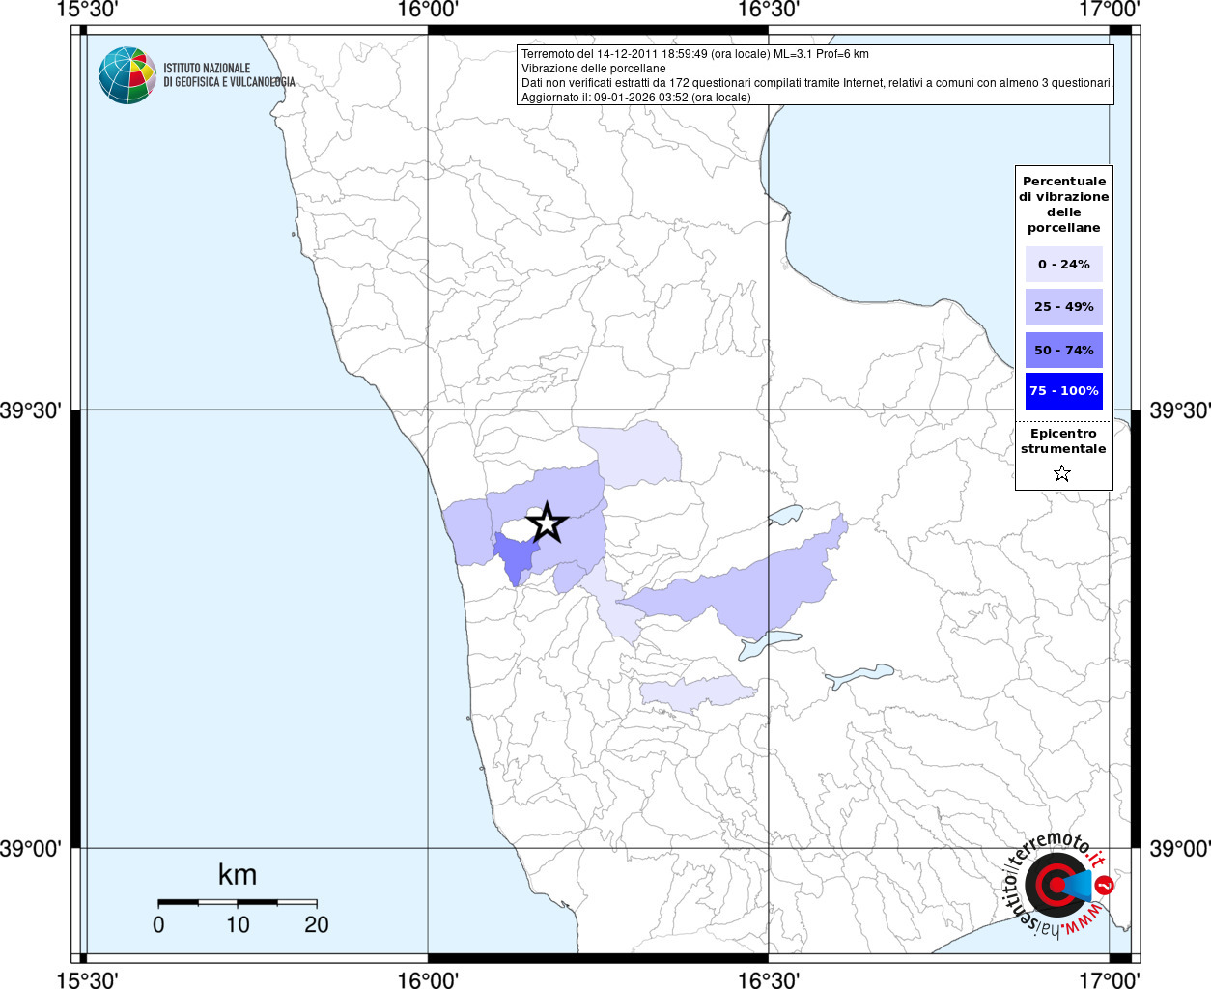Click the scale bar value 20
This screenshot has width=1211, height=989.
tap(317, 924)
